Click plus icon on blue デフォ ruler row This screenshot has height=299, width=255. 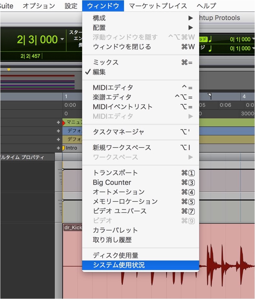pyautogui.click(x=58, y=131)
